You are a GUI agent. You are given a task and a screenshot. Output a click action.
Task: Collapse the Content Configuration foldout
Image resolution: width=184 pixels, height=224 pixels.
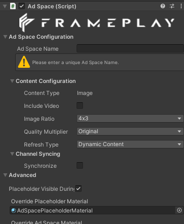[x=12, y=81]
